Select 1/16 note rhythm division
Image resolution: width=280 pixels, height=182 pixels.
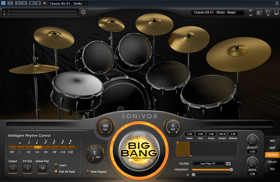[62, 152]
